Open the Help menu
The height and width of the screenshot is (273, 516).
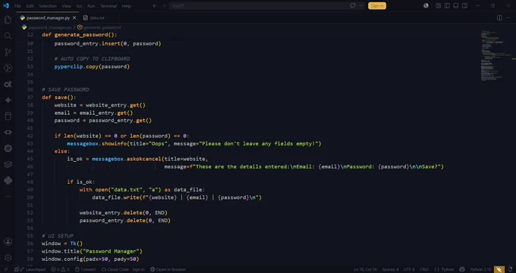[x=127, y=6]
